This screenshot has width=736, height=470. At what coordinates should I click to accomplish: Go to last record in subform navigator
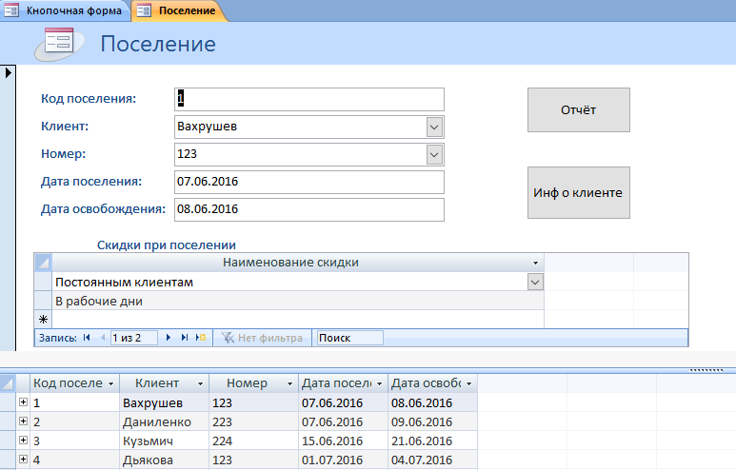click(x=185, y=338)
